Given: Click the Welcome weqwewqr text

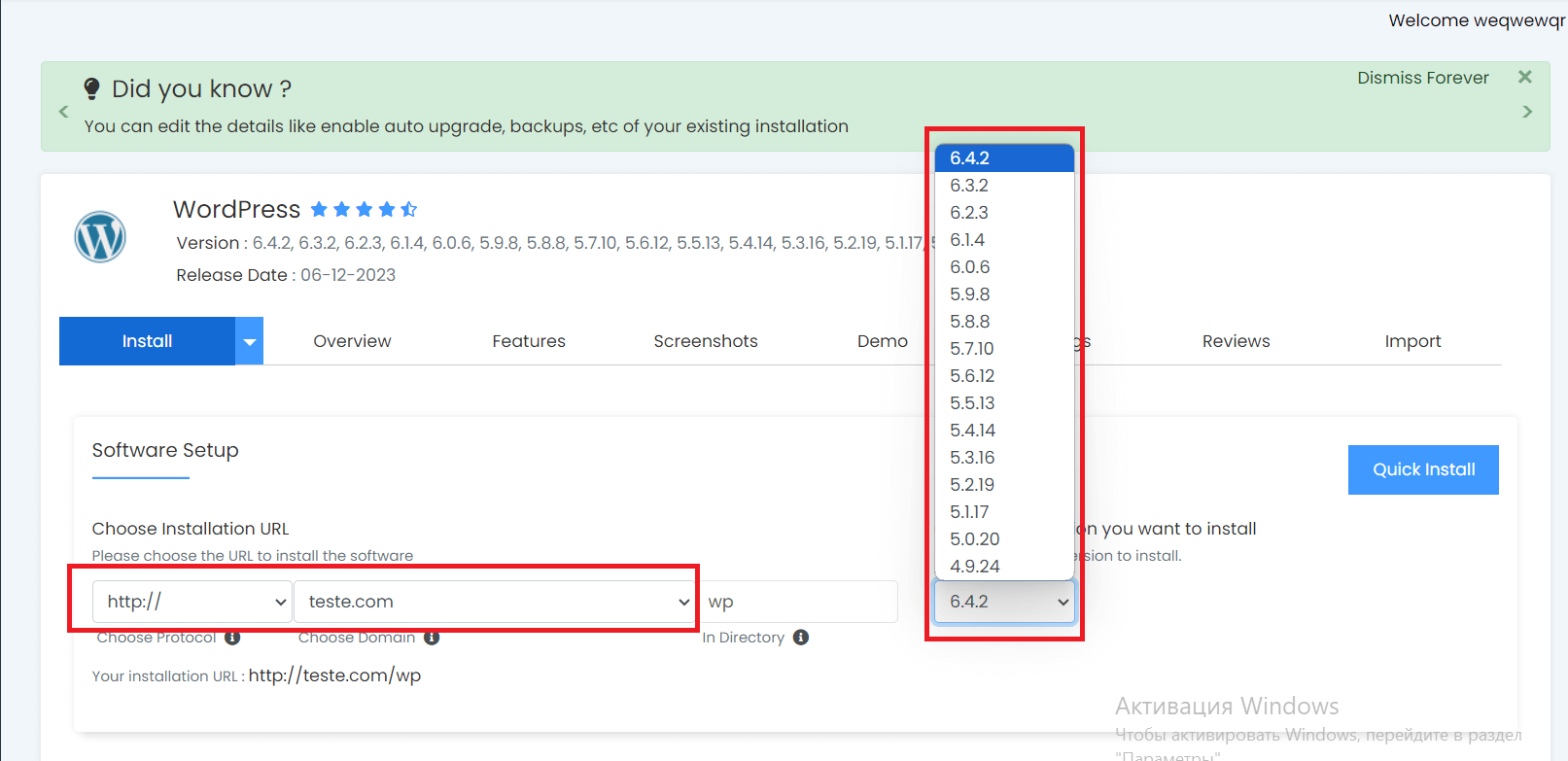Looking at the screenshot, I should pos(1477,20).
